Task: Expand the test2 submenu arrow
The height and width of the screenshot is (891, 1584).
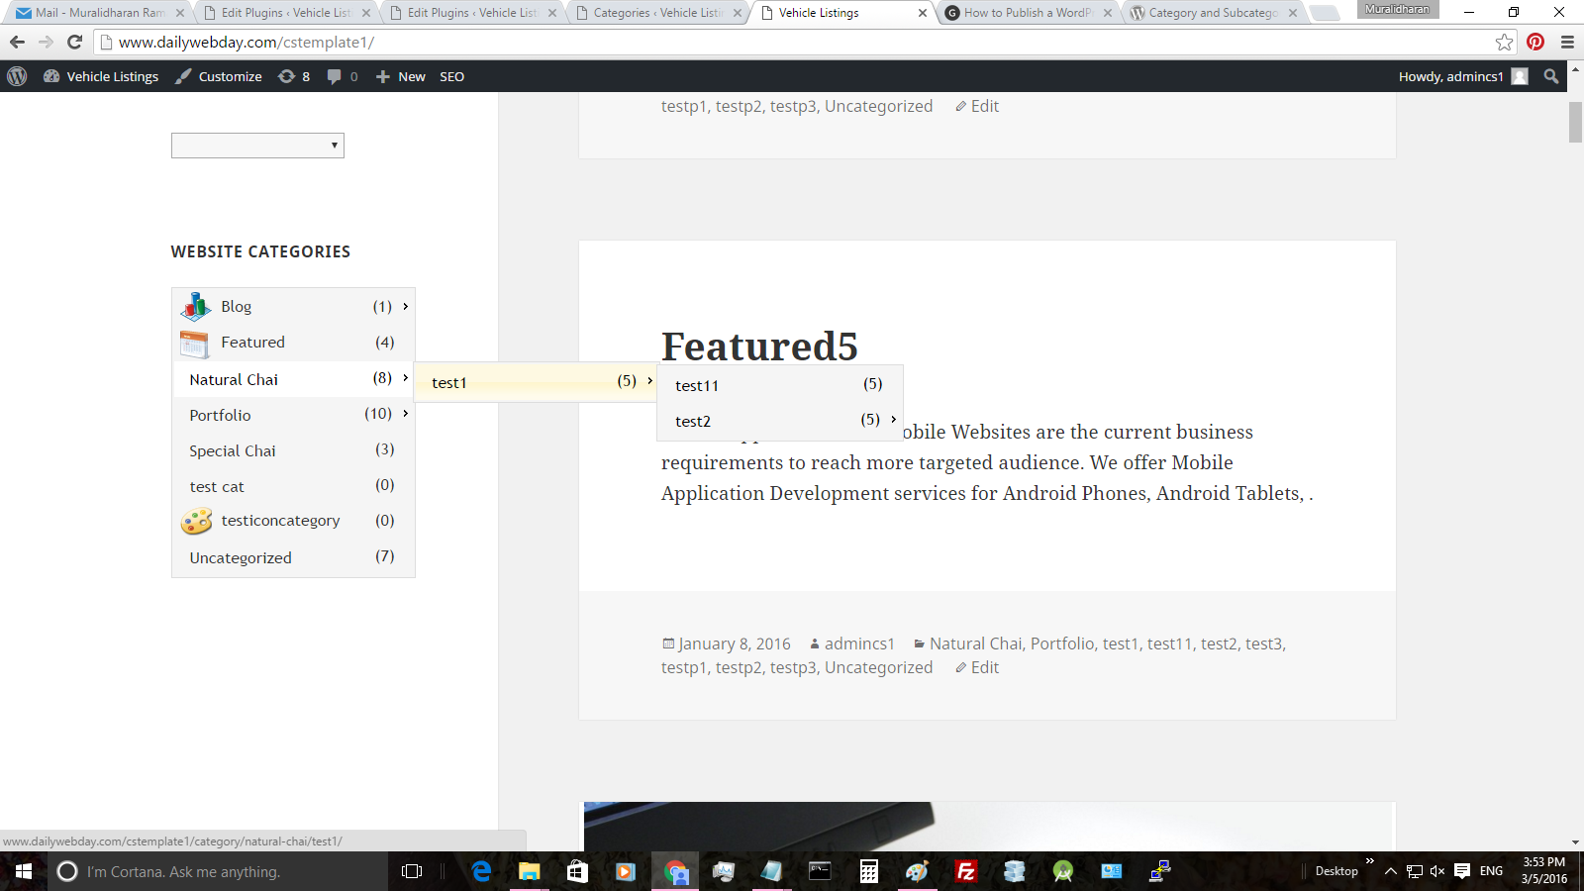Action: coord(893,420)
